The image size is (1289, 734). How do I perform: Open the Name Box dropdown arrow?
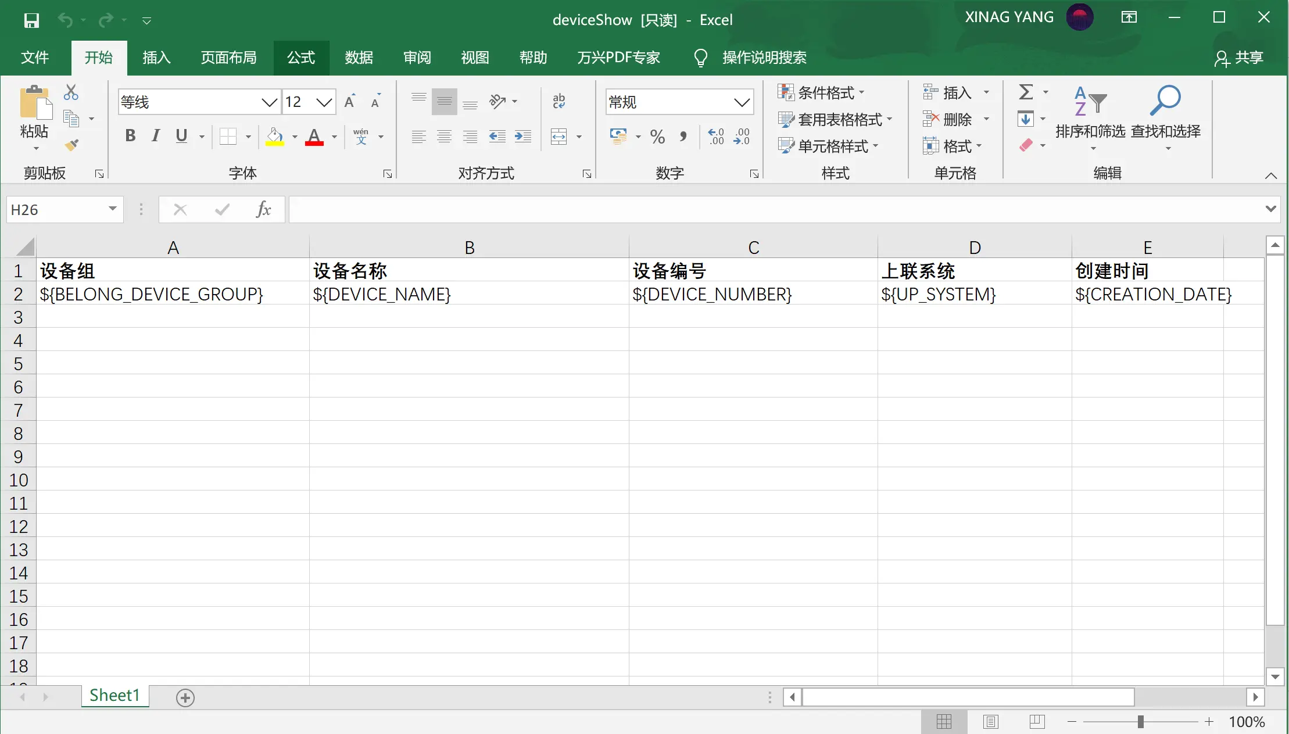click(112, 209)
